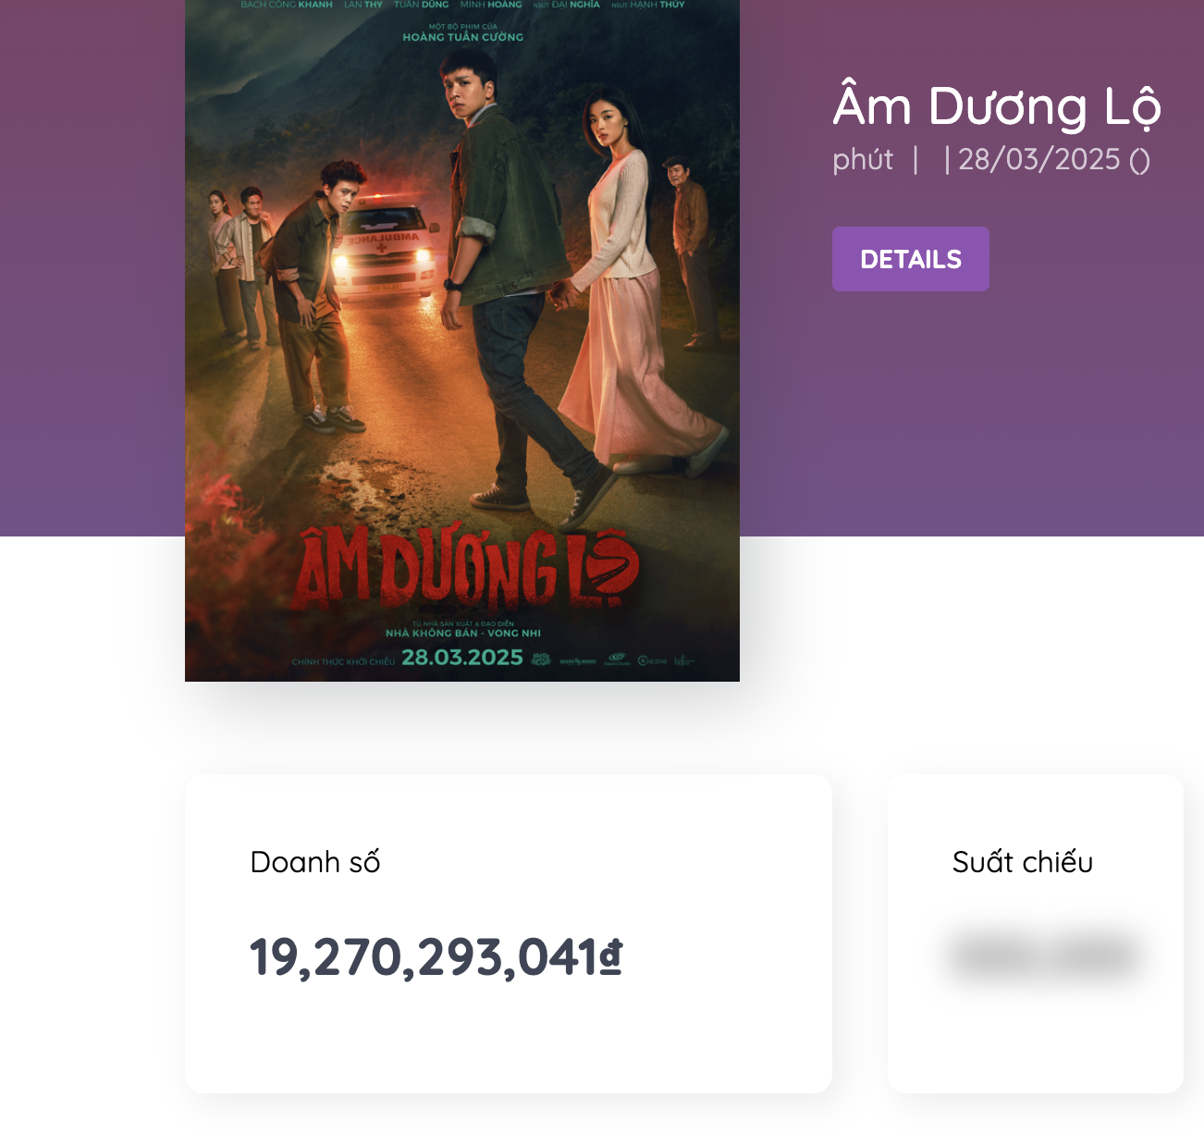Select the Suất chiếu card heading
The height and width of the screenshot is (1134, 1204).
click(1022, 862)
